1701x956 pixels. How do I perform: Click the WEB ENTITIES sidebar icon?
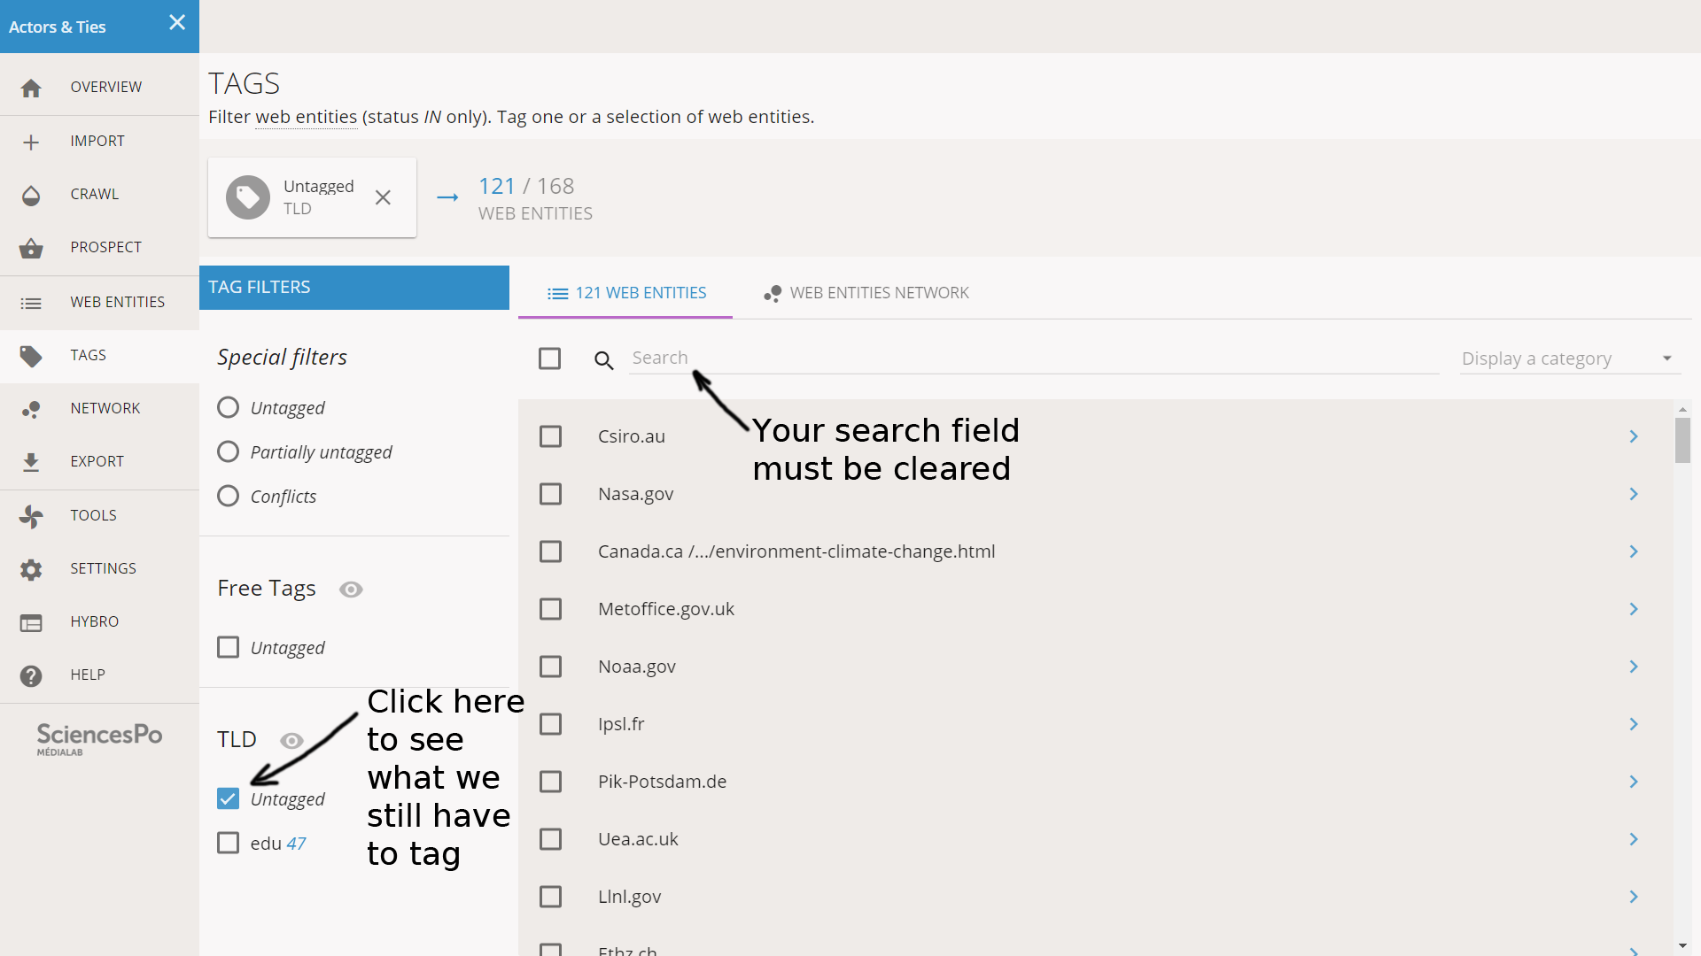pyautogui.click(x=32, y=301)
